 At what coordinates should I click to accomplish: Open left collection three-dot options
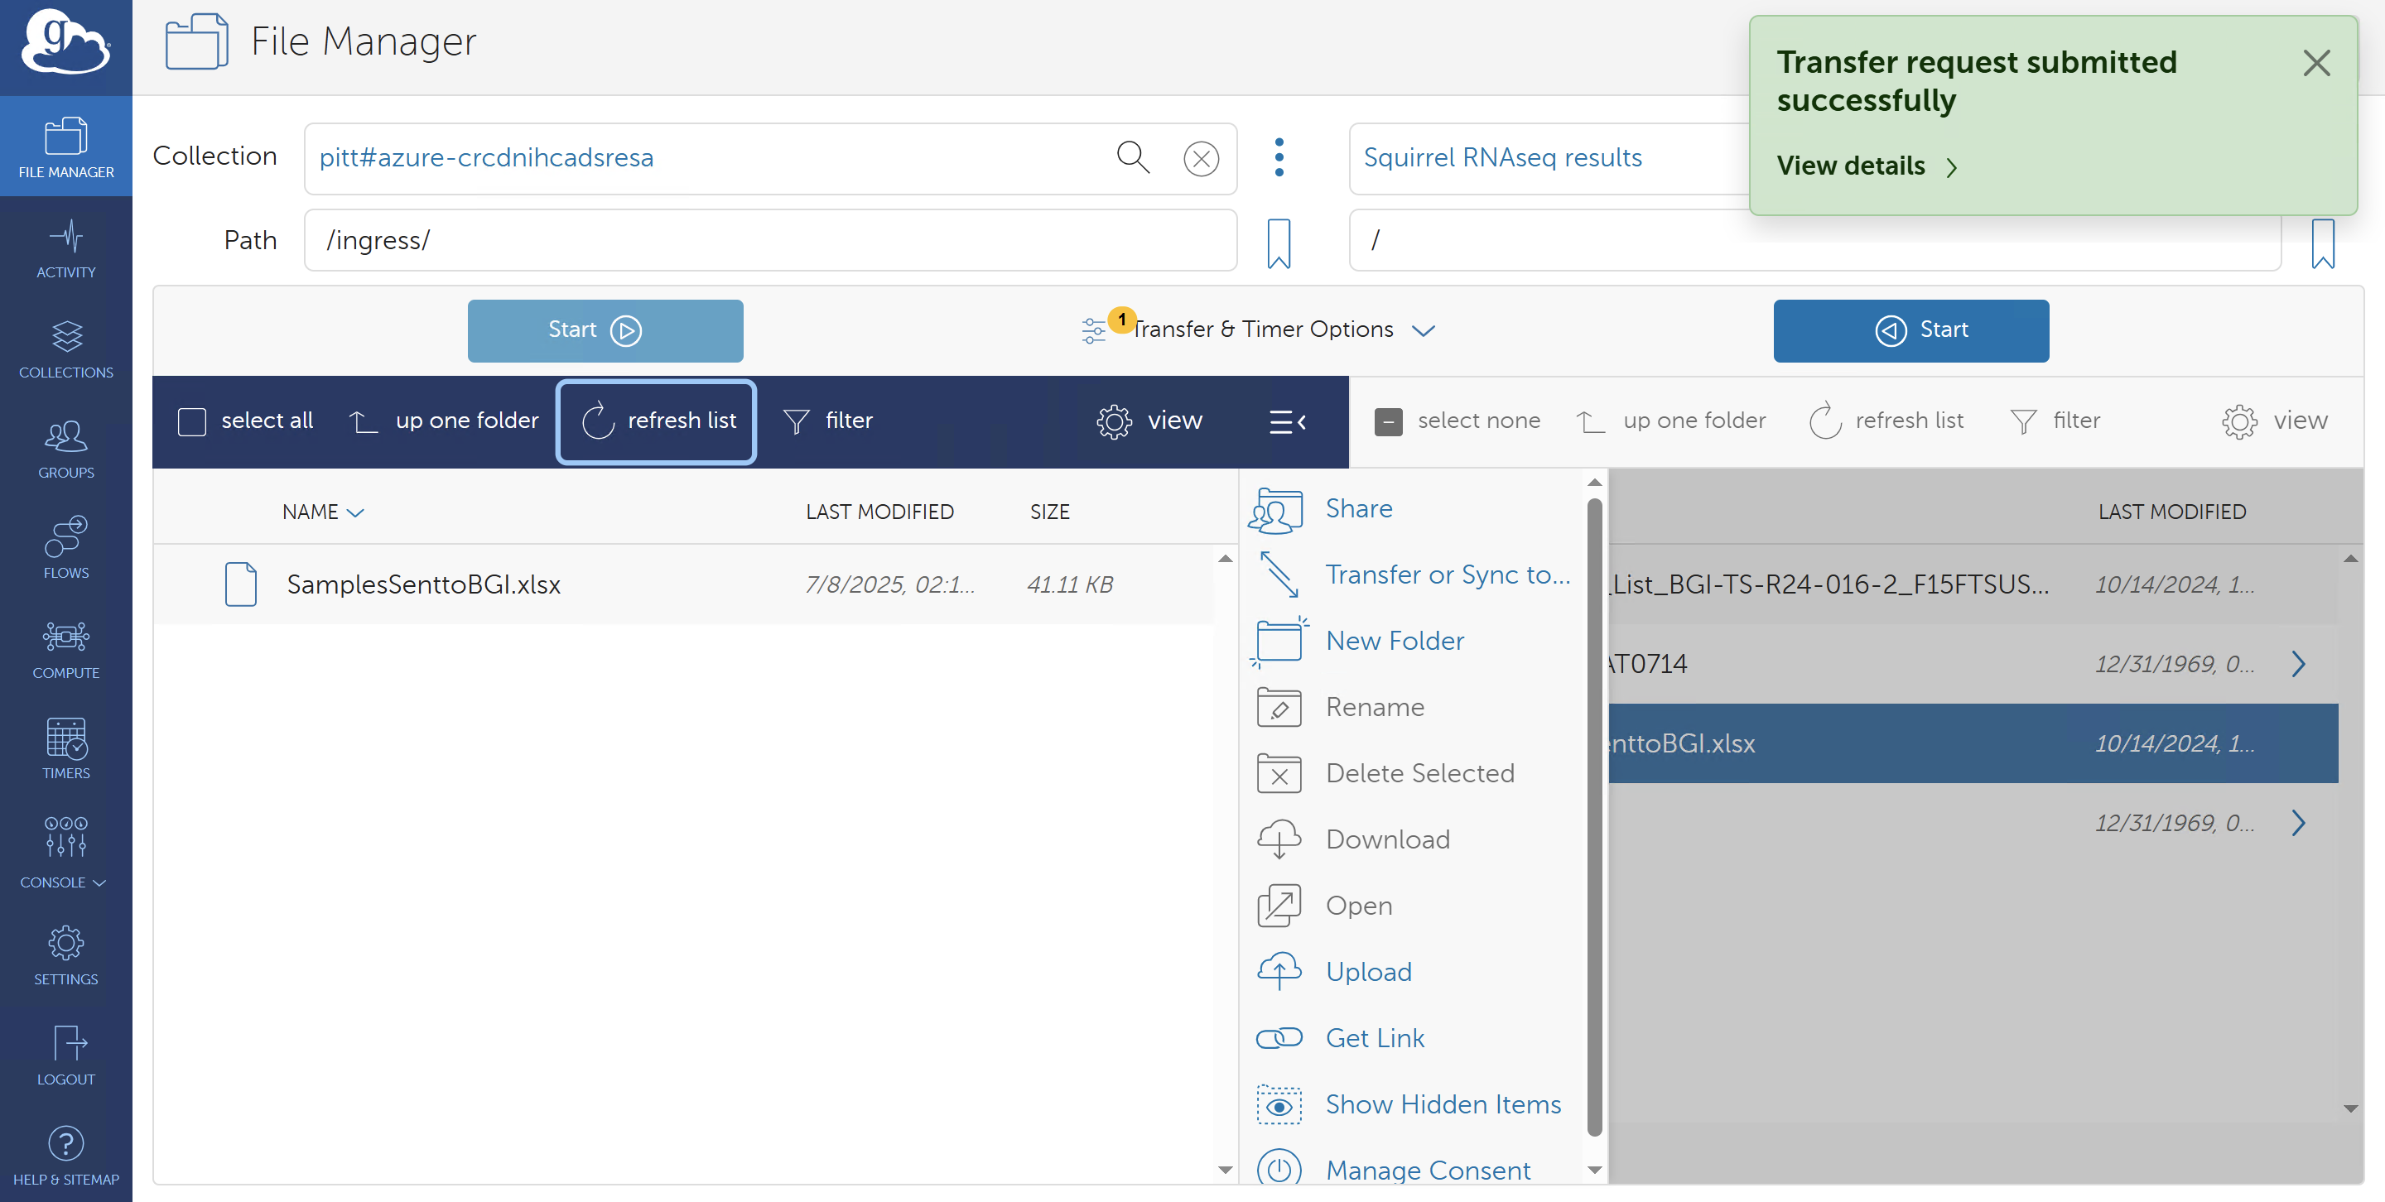pos(1279,157)
